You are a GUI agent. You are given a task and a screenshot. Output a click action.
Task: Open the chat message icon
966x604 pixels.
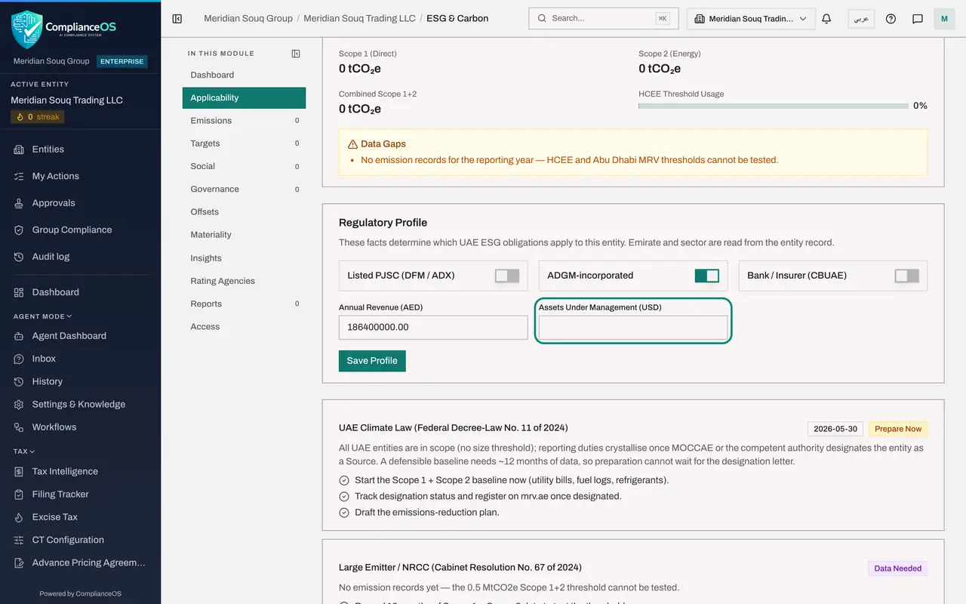click(x=918, y=19)
